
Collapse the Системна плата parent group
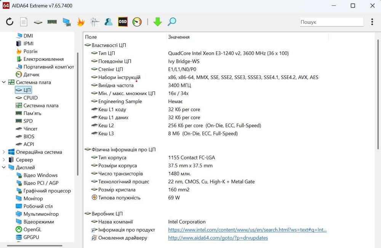tap(4, 82)
